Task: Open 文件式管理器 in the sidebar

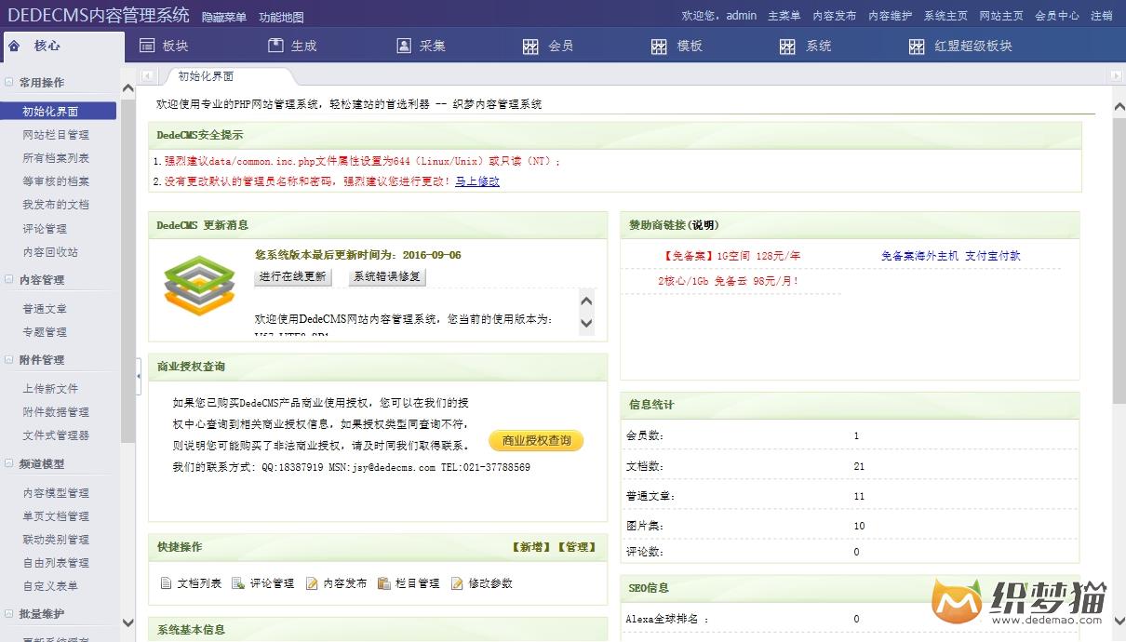Action: pos(56,435)
